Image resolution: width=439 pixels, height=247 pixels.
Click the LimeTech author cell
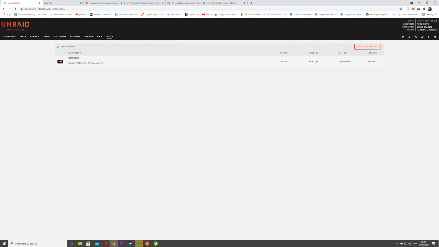pos(284,61)
